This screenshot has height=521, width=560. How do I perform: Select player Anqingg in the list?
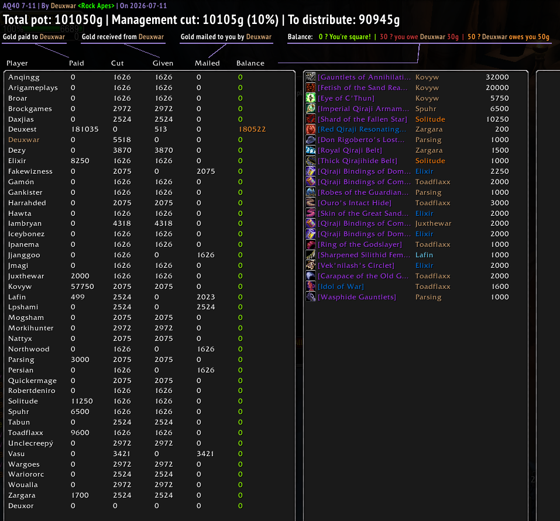[24, 77]
